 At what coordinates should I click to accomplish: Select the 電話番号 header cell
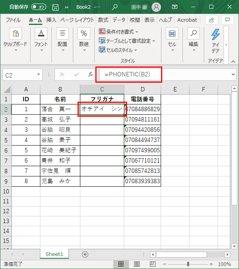[x=142, y=99]
